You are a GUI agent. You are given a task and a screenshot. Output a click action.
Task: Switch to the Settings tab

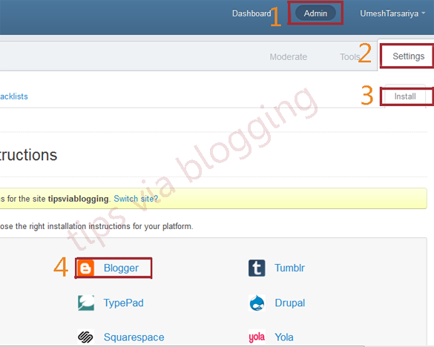point(408,56)
